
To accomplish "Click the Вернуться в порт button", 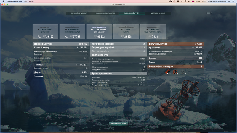I will click(x=118, y=124).
